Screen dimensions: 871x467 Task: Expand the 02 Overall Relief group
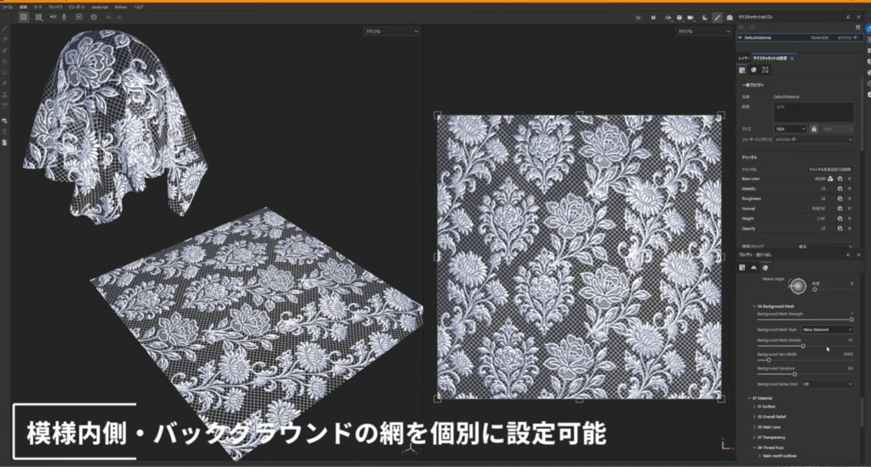[754, 417]
